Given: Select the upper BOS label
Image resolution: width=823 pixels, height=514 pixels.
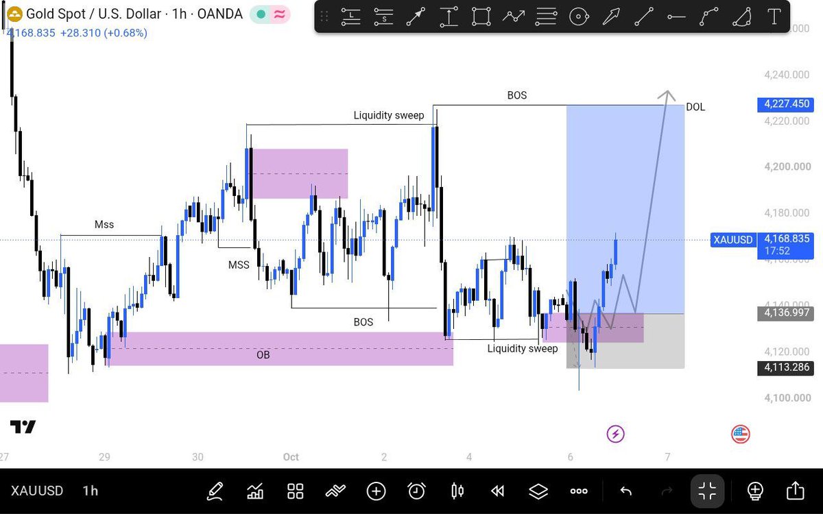Looking at the screenshot, I should [x=517, y=95].
